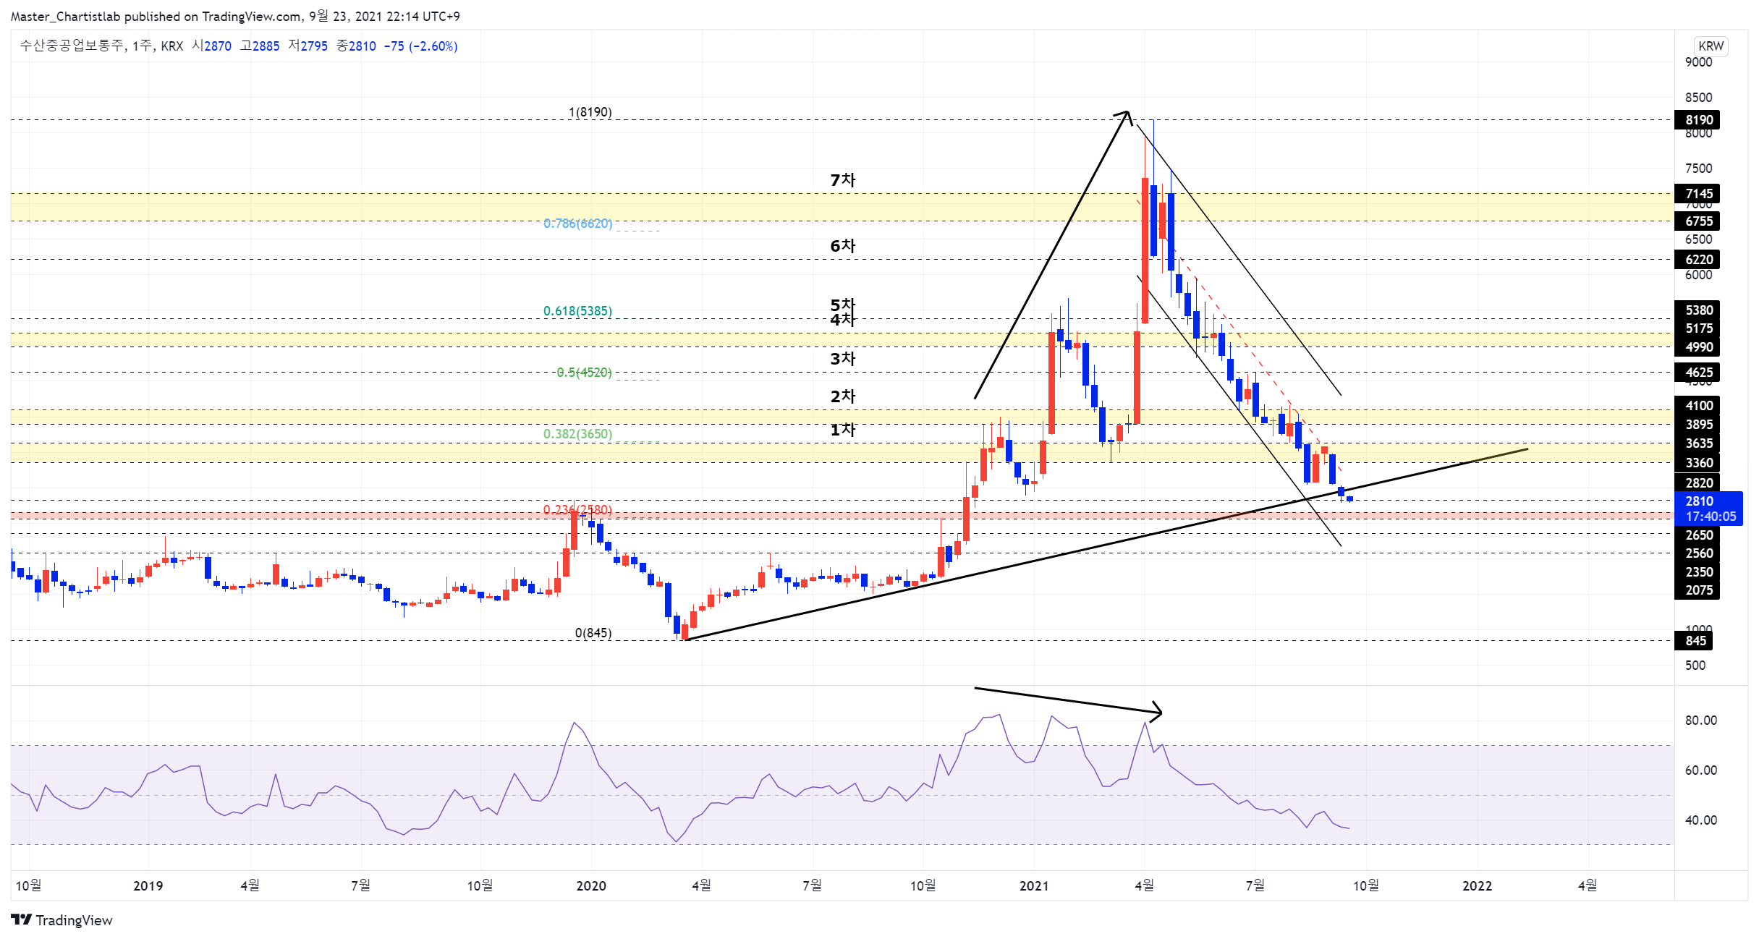The image size is (1759, 939).
Task: Click the -75 (-2.60%) change value
Action: tap(420, 46)
